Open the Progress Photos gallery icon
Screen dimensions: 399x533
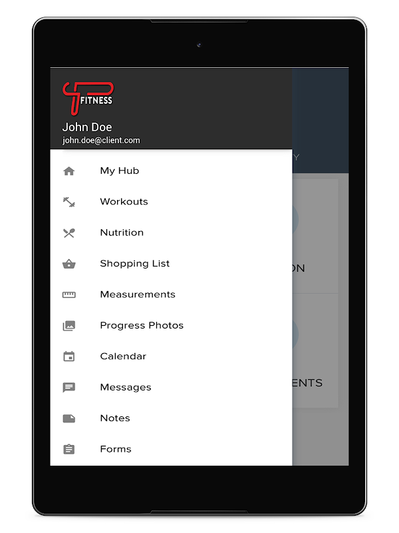point(69,326)
